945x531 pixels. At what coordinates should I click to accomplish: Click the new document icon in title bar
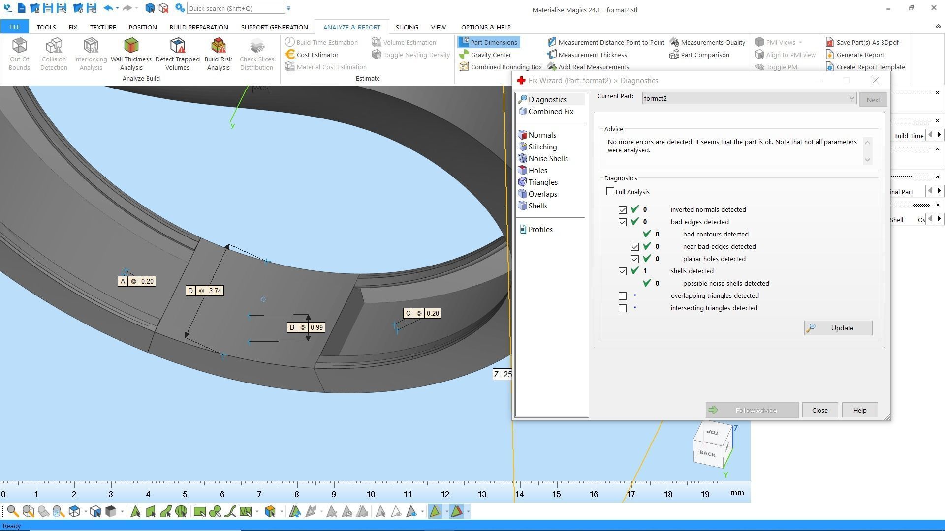(x=21, y=8)
